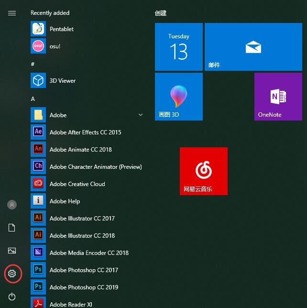Select Adobe Illustrator CC 2018 text

click(82, 236)
